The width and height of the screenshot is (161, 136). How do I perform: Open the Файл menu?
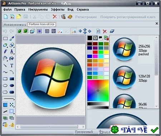pyautogui.click(x=8, y=10)
